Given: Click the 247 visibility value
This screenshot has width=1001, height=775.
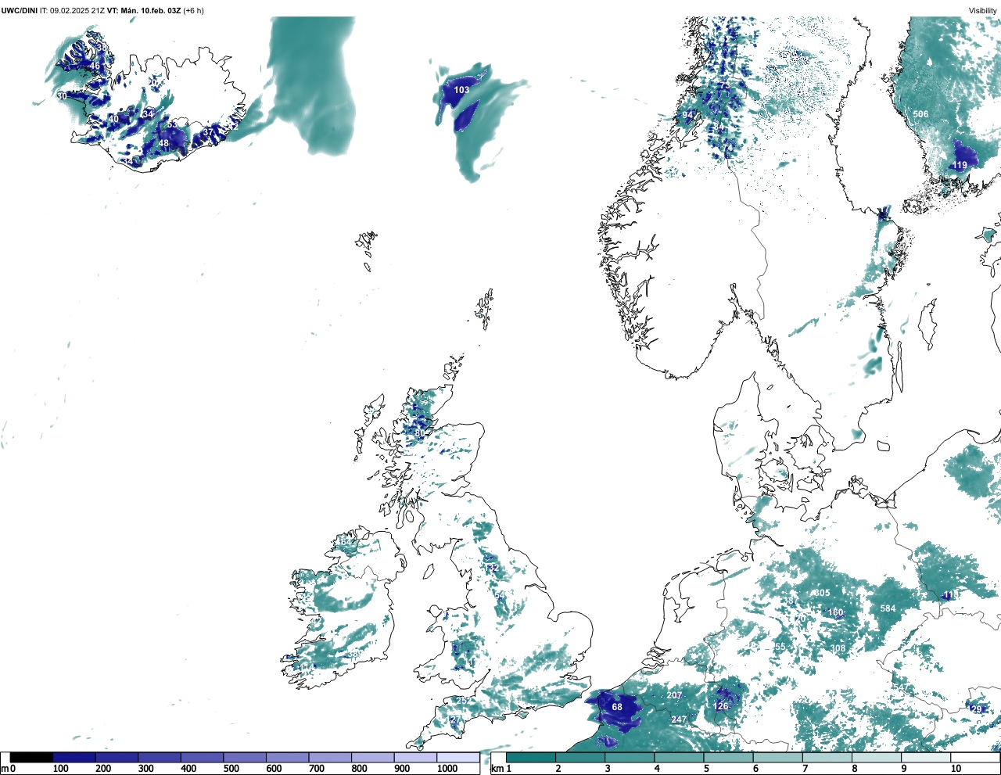Looking at the screenshot, I should point(679,719).
